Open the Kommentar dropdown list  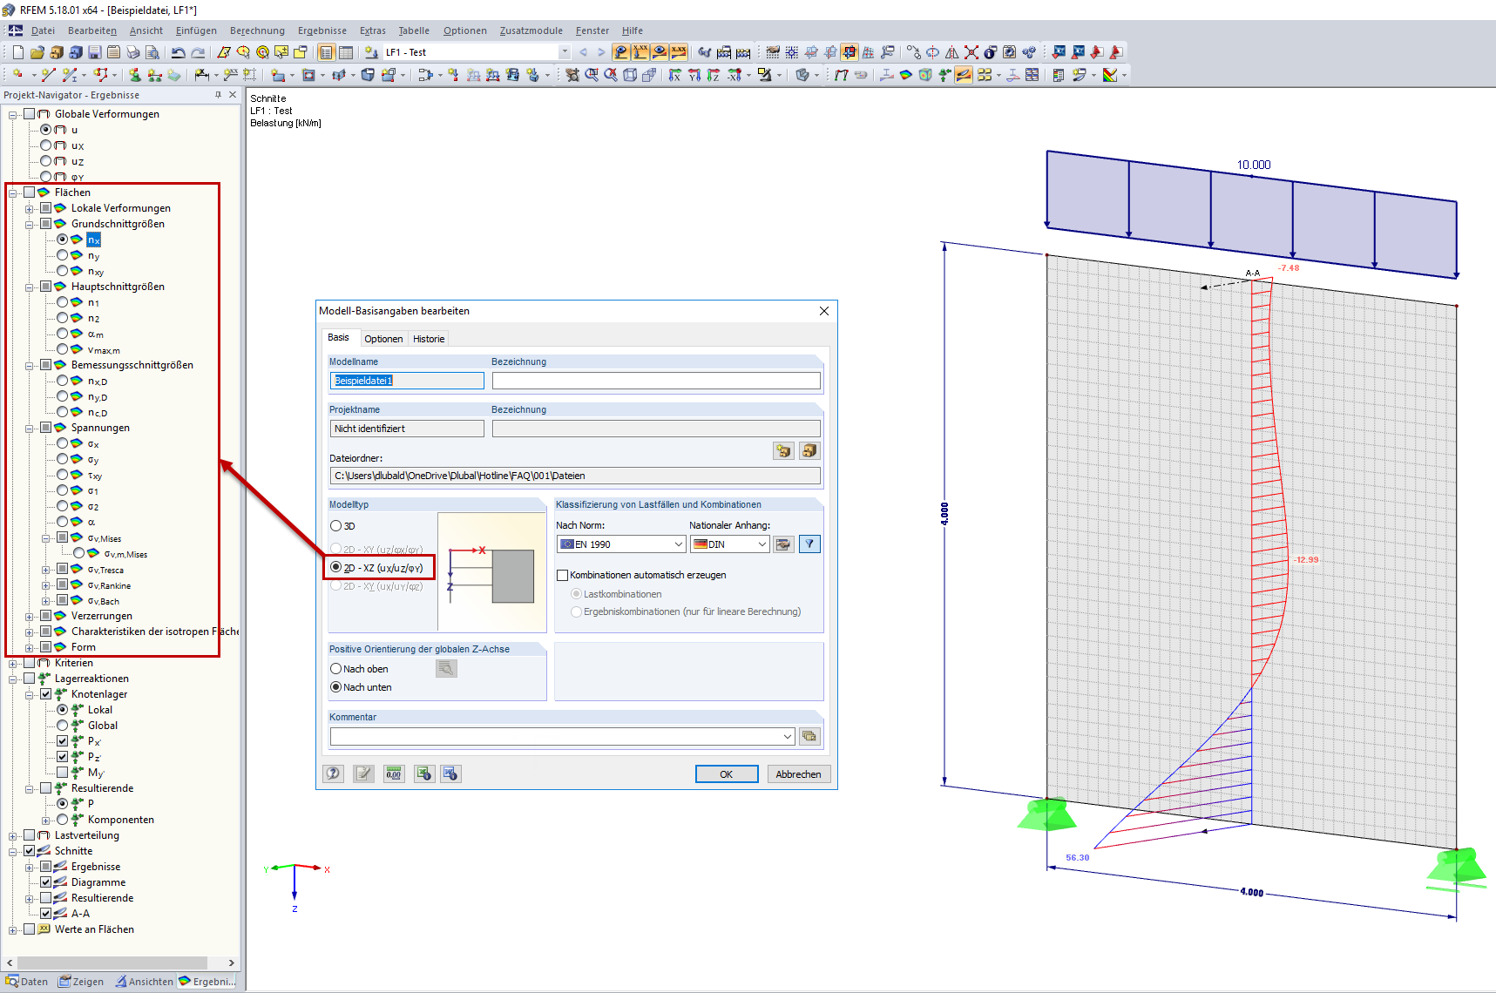[788, 737]
